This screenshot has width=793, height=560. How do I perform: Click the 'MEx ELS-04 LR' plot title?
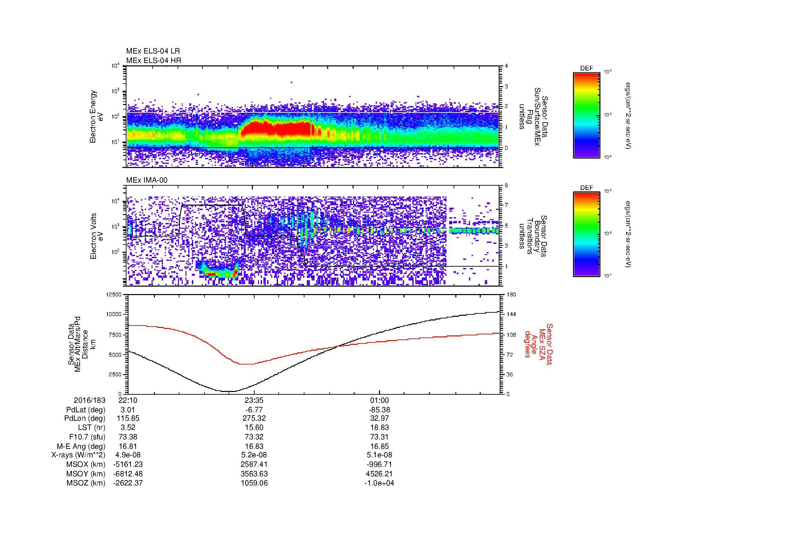(153, 51)
